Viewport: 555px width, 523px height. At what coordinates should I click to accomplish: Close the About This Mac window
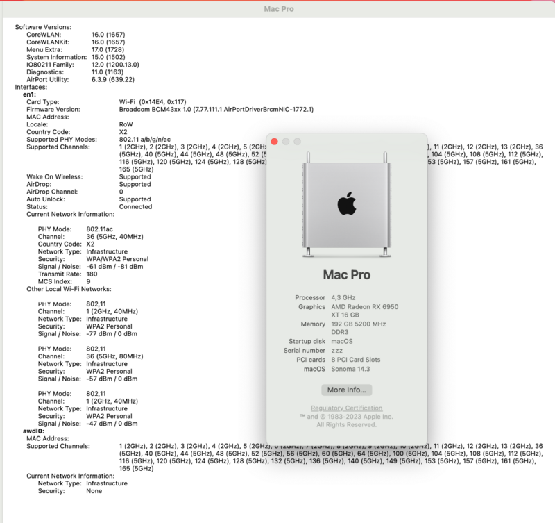[274, 142]
